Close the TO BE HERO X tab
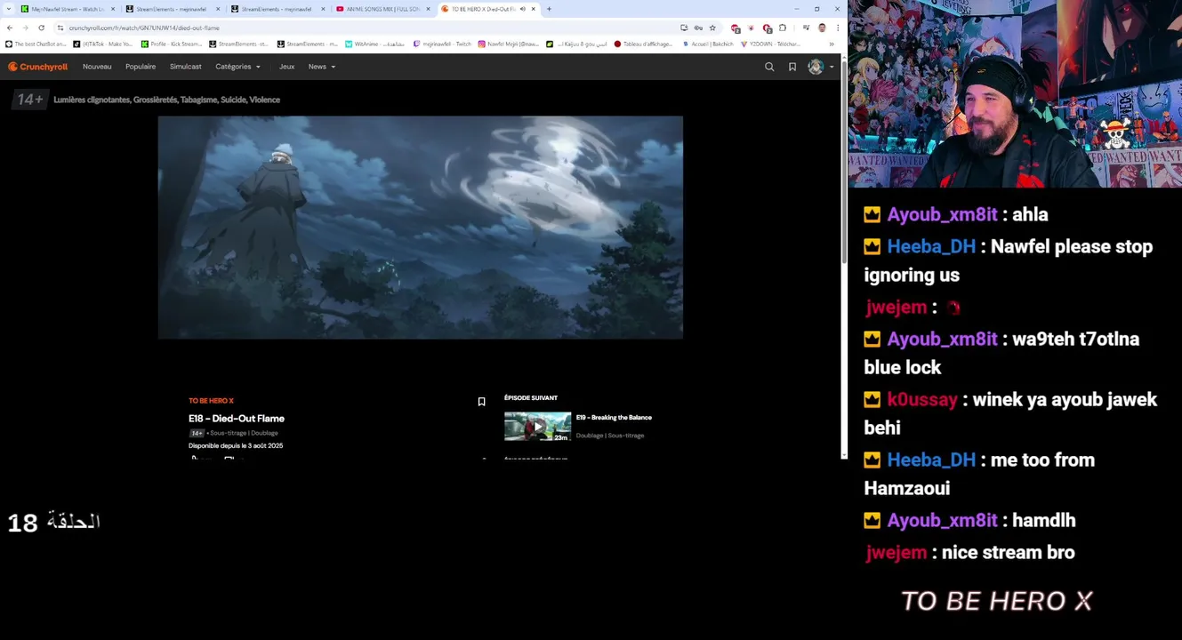This screenshot has width=1182, height=640. pyautogui.click(x=534, y=9)
